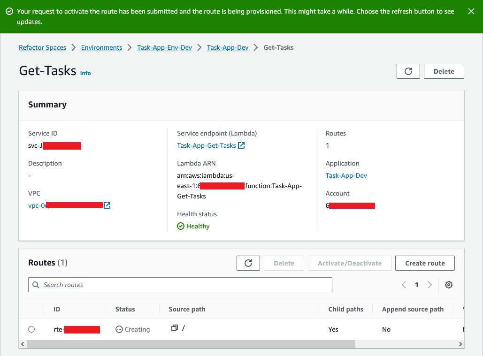The width and height of the screenshot is (483, 356).
Task: Refresh the Routes table
Action: coord(248,263)
